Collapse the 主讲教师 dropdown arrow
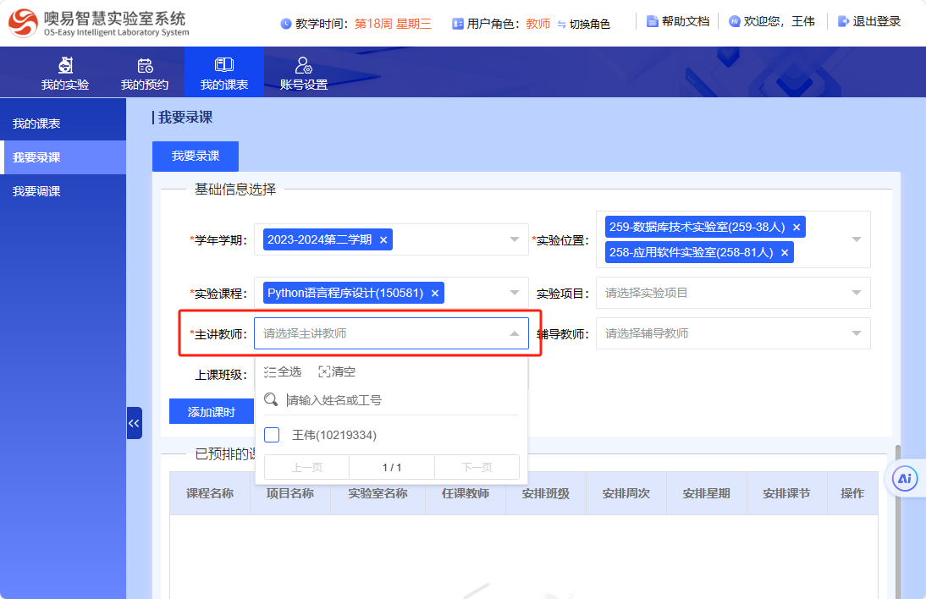The height and width of the screenshot is (599, 926). 514,333
